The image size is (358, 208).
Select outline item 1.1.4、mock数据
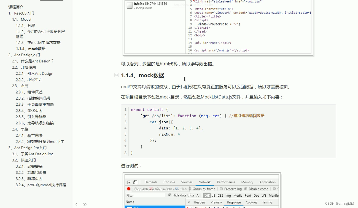(31, 49)
